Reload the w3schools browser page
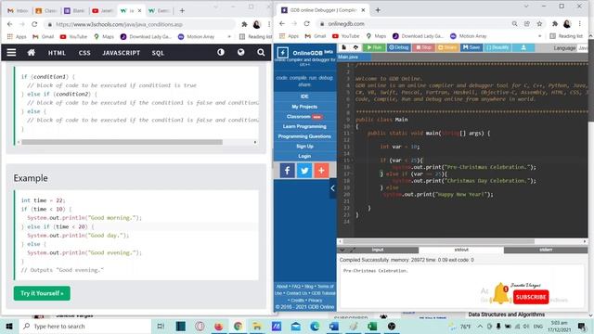Screen dimensions: 594x334 (34, 24)
